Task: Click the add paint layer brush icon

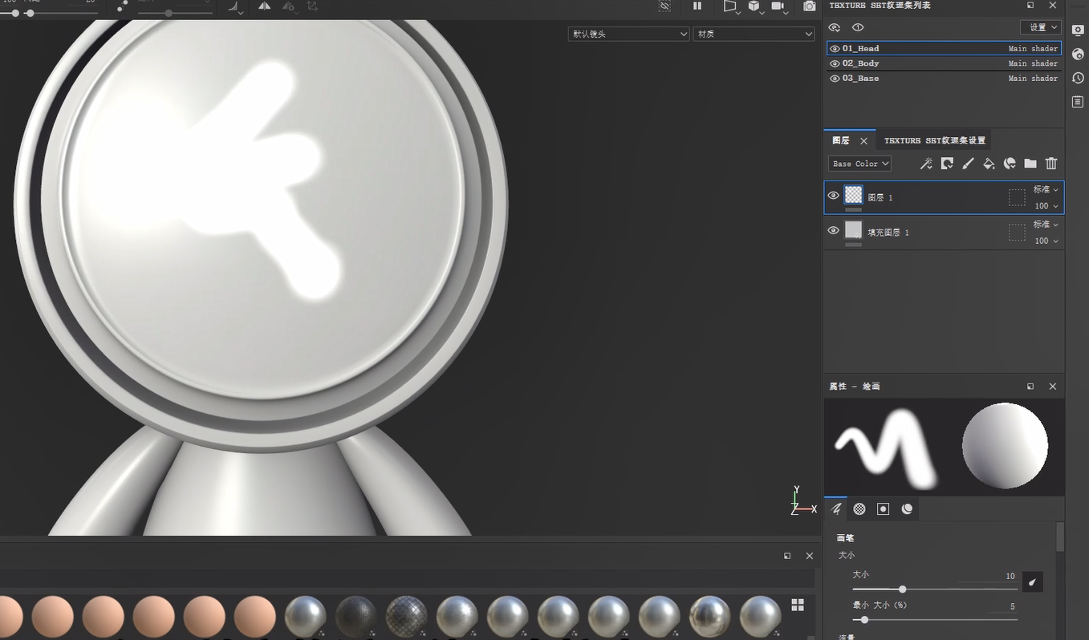Action: pyautogui.click(x=968, y=164)
